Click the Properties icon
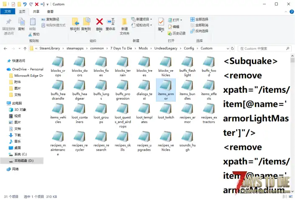The image size is (295, 200). [x=161, y=22]
